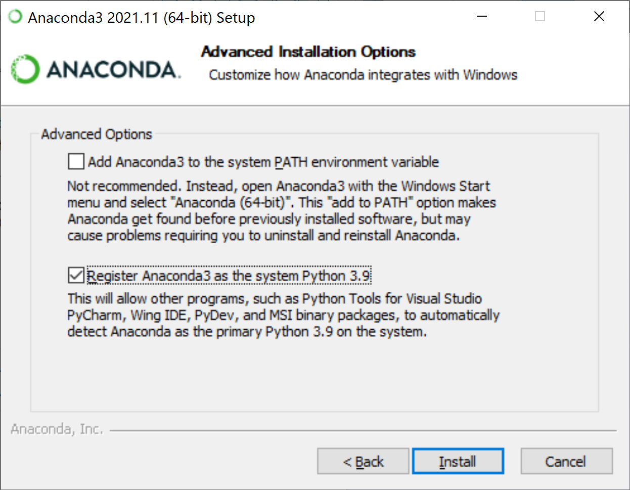Click the 'Add Anaconda3 to the system PATH' label
The image size is (630, 490).
click(263, 162)
